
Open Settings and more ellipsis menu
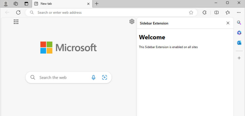(x=239, y=12)
